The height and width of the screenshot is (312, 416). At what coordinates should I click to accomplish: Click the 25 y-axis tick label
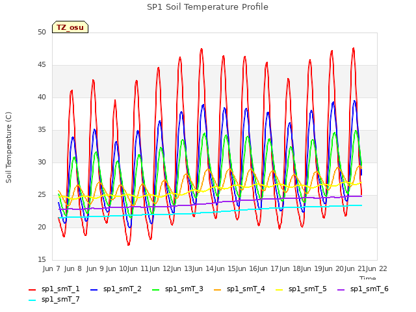42,195
